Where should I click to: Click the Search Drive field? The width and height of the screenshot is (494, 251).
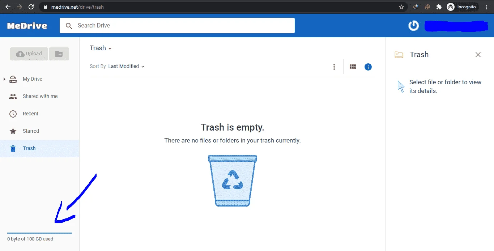point(177,25)
